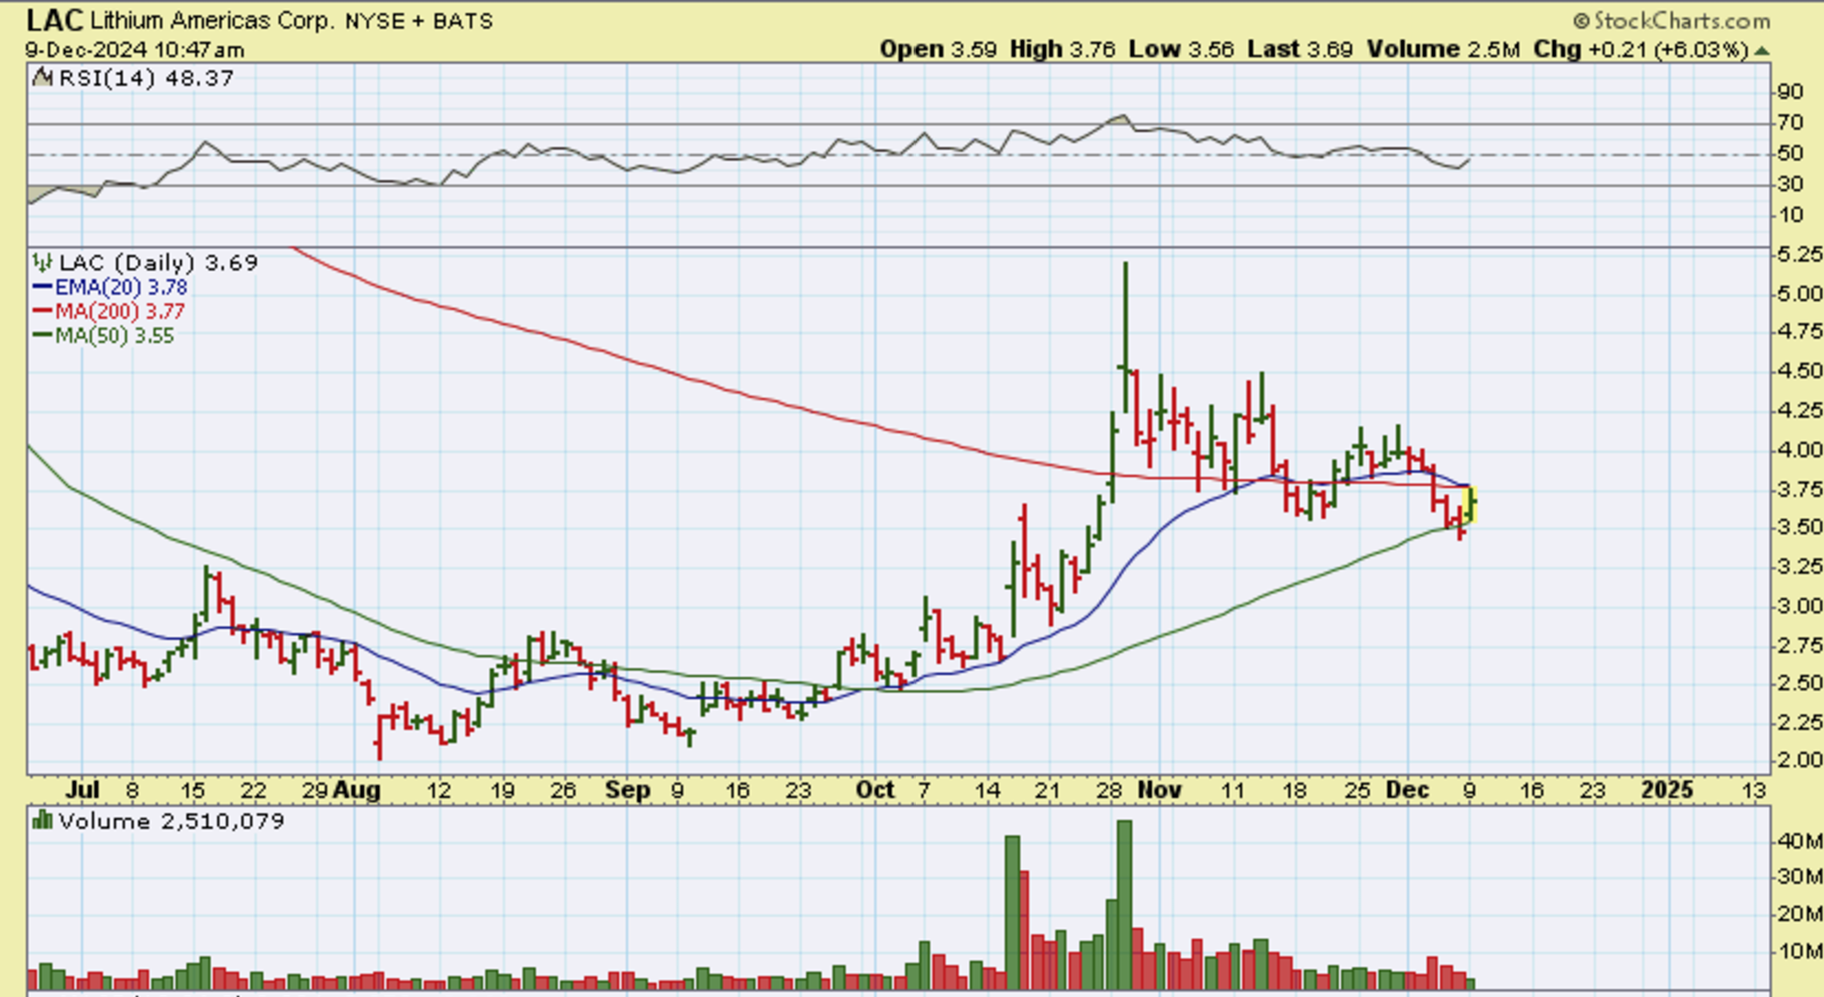
Task: Click the RSI(14) 48.37 panel label
Action: [x=146, y=78]
